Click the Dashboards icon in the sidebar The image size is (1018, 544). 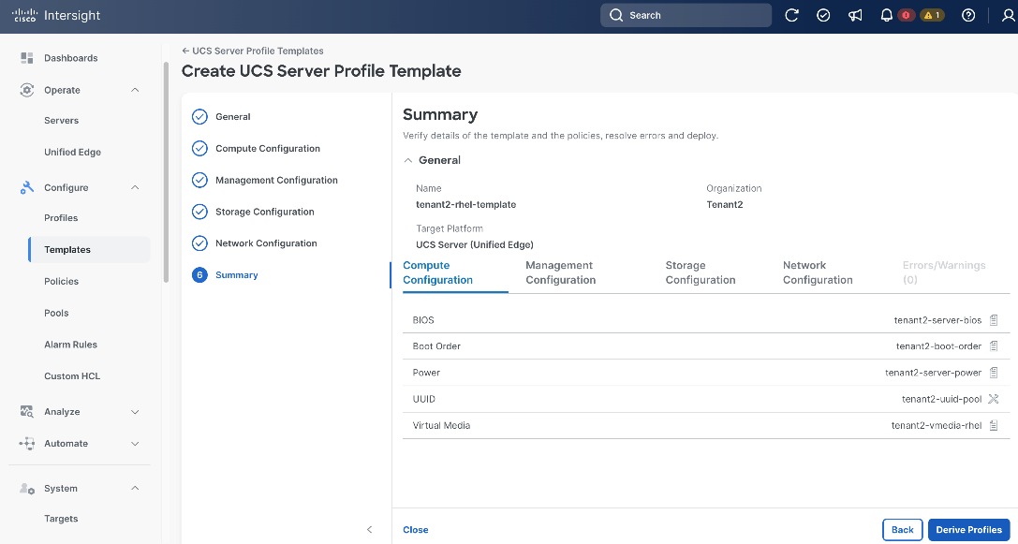coord(26,58)
